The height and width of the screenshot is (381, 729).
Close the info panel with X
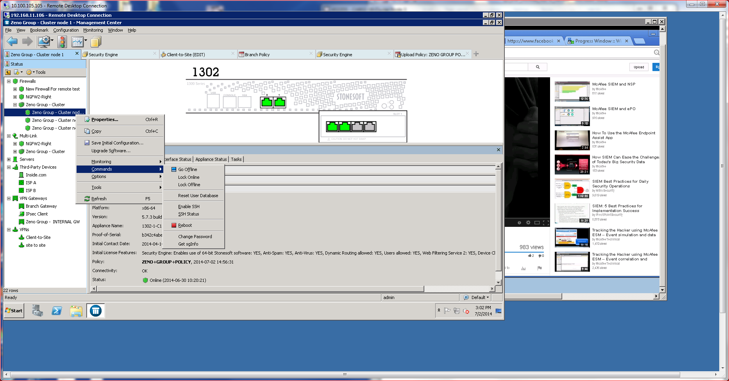click(499, 150)
